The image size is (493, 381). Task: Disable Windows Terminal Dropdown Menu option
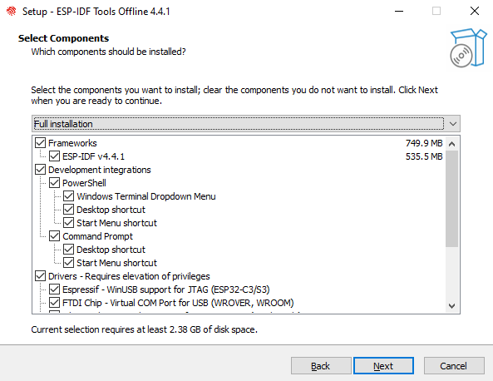(68, 196)
